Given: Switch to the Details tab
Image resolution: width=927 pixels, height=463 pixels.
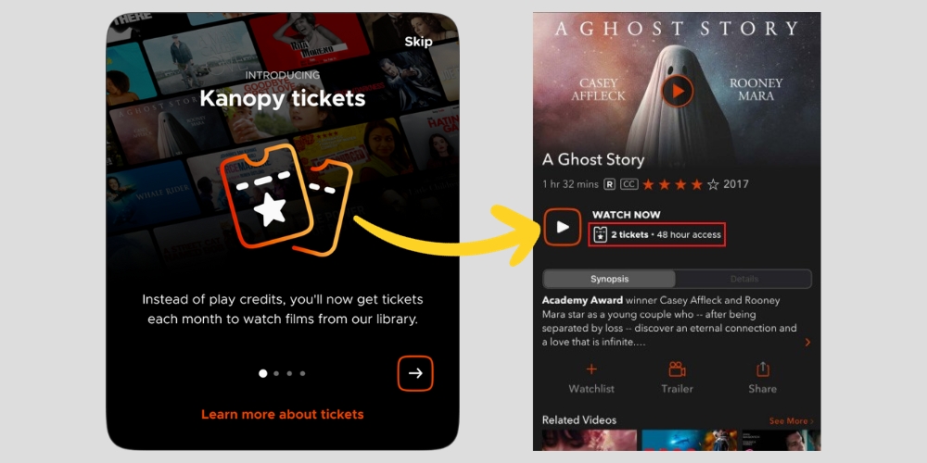Looking at the screenshot, I should tap(743, 279).
